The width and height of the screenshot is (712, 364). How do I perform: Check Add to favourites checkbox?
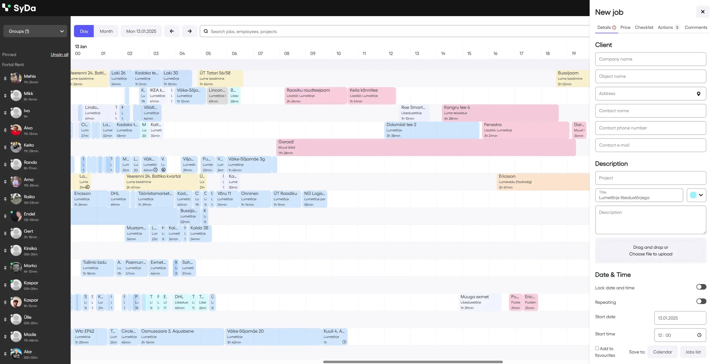597,348
